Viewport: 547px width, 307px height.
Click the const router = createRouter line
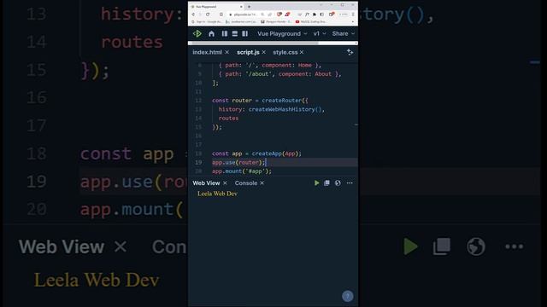pos(260,101)
